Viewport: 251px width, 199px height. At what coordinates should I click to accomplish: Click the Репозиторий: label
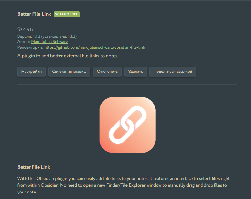click(30, 47)
